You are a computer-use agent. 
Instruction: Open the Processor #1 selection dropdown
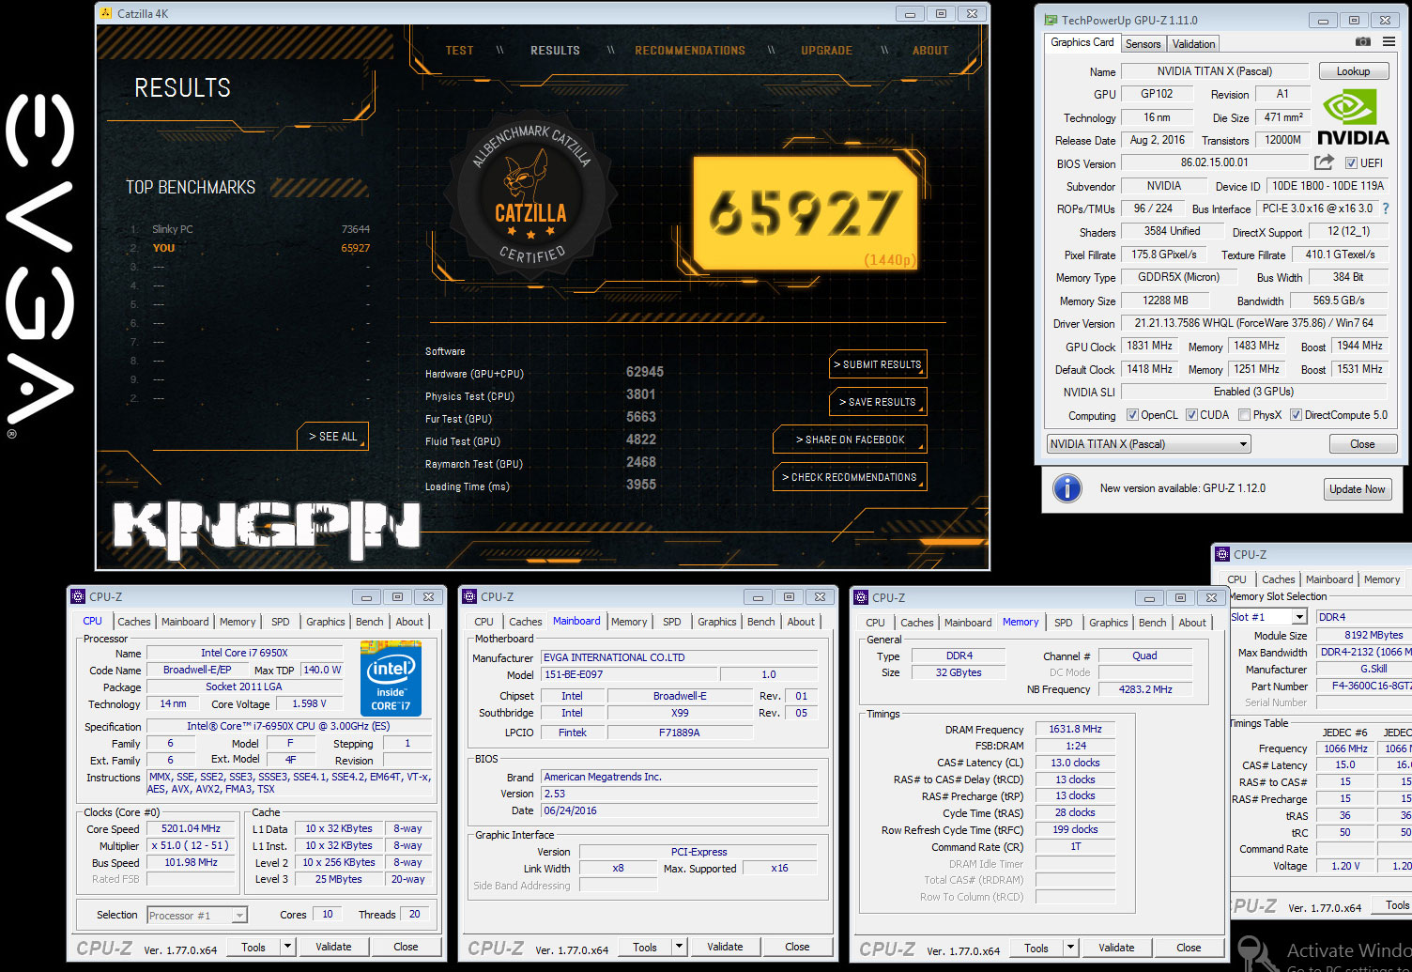click(x=197, y=915)
